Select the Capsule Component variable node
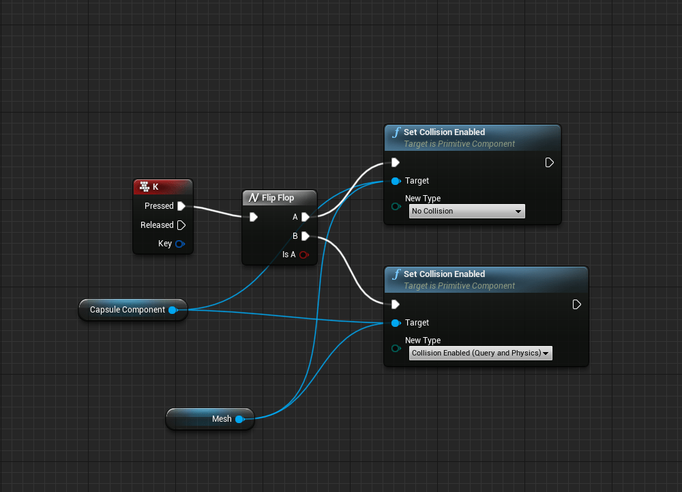 click(x=127, y=310)
